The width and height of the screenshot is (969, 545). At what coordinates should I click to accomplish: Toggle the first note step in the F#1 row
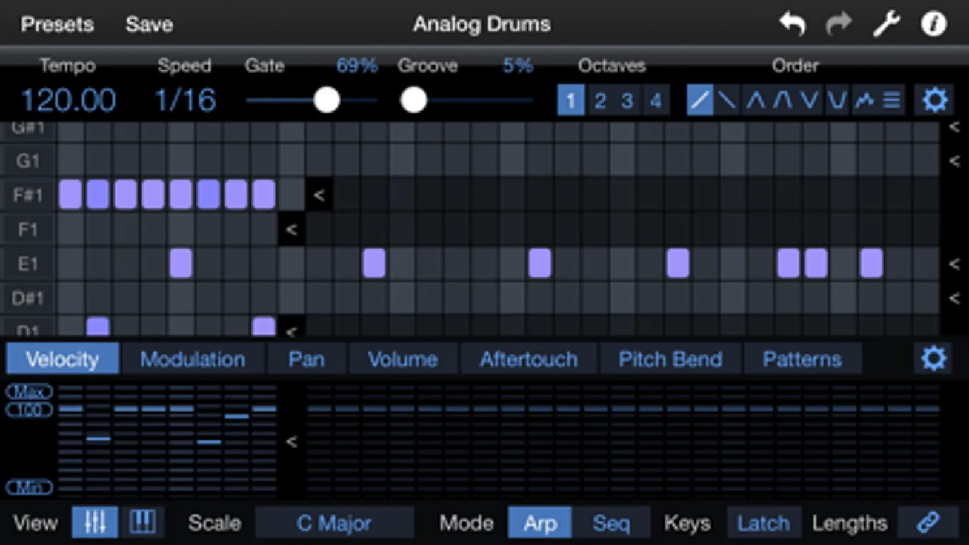(x=70, y=195)
